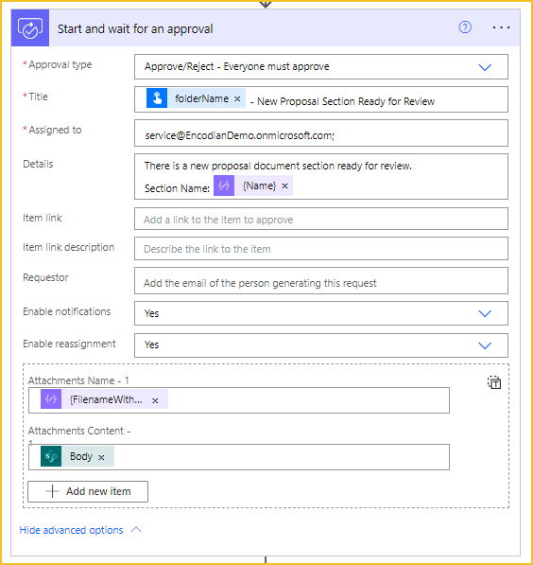Open the ellipsis menu of the action

point(501,27)
